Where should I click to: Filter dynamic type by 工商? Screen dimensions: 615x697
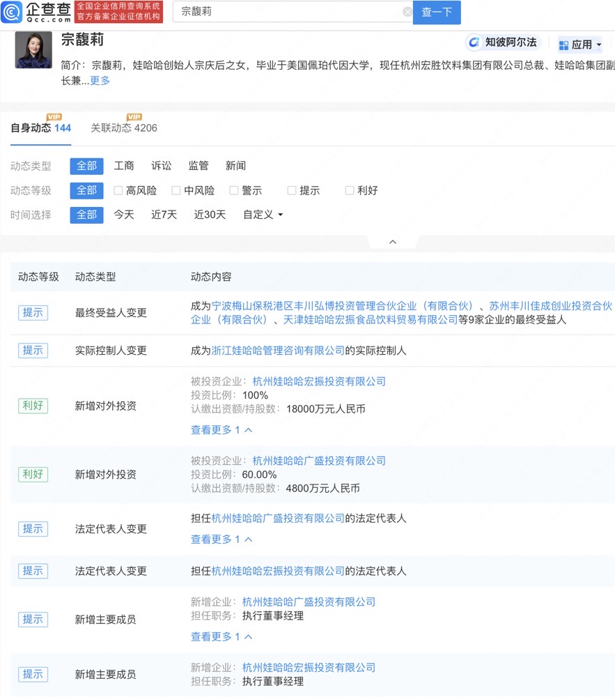[124, 166]
